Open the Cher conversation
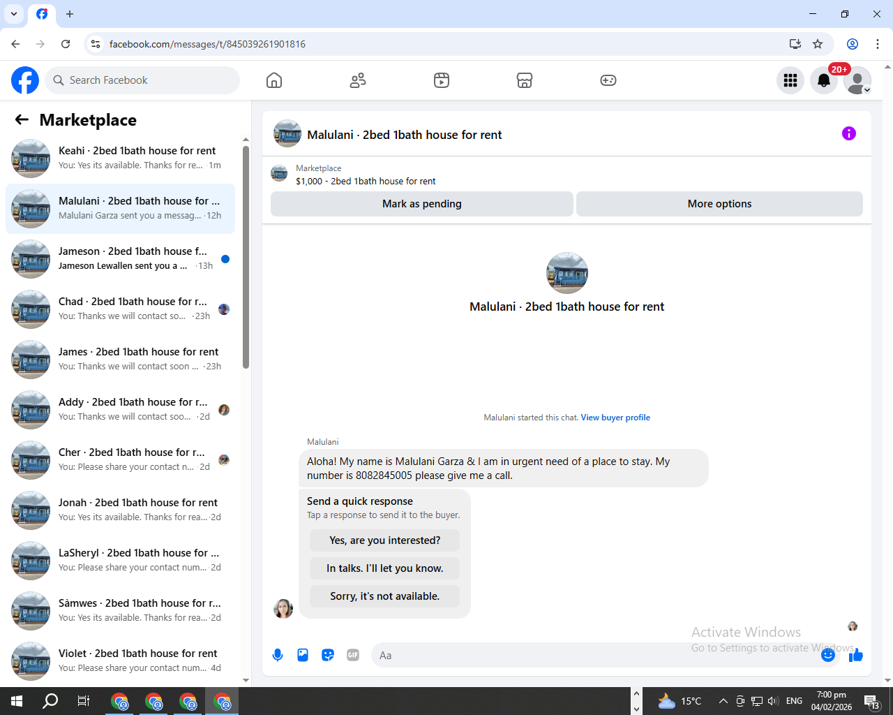This screenshot has width=893, height=715. [120, 460]
